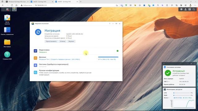
Task: Click the System restart step icon
Action: pos(36,65)
